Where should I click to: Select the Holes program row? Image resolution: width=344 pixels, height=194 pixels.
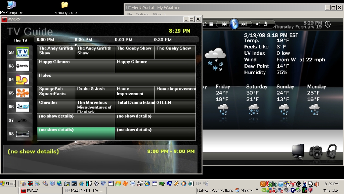(x=116, y=79)
